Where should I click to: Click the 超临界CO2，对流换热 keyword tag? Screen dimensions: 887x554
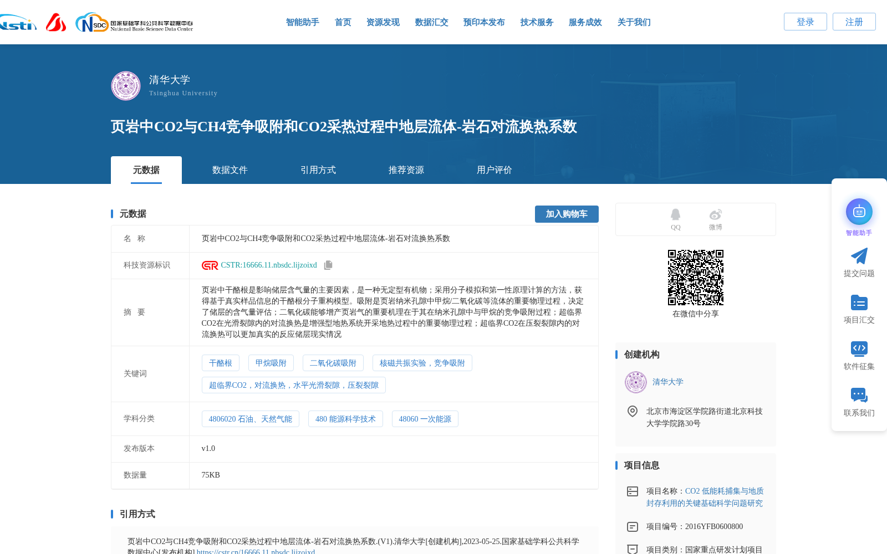point(294,385)
